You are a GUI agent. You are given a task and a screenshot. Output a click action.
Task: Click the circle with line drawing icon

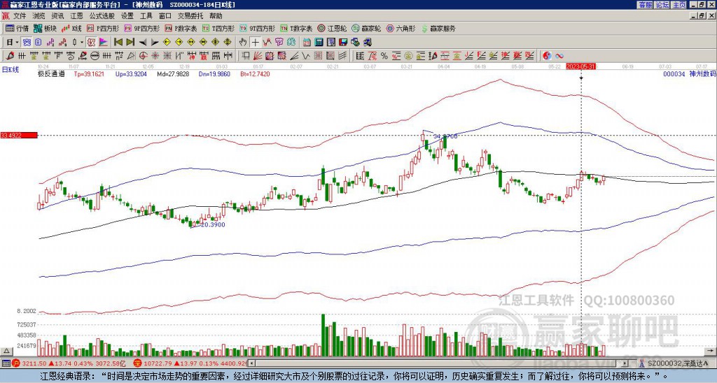click(x=95, y=56)
